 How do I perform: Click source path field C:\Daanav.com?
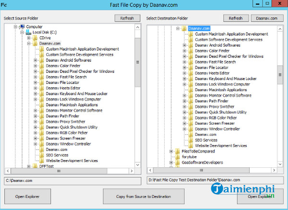(x=72, y=181)
